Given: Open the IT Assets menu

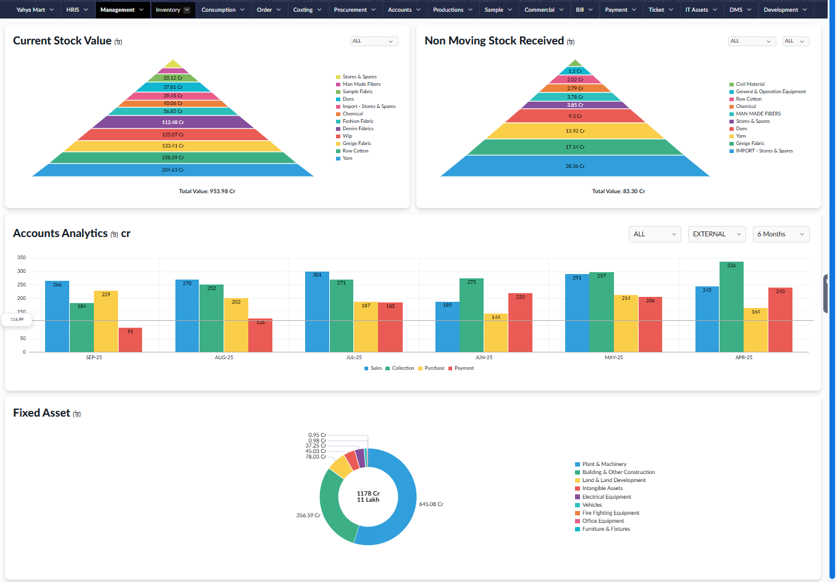Looking at the screenshot, I should coord(700,10).
